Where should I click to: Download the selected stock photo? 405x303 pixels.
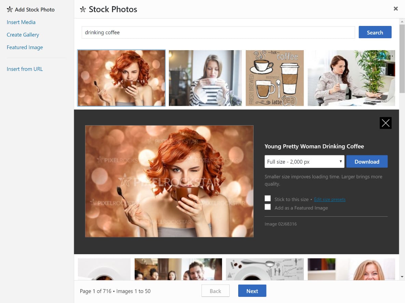coord(367,161)
